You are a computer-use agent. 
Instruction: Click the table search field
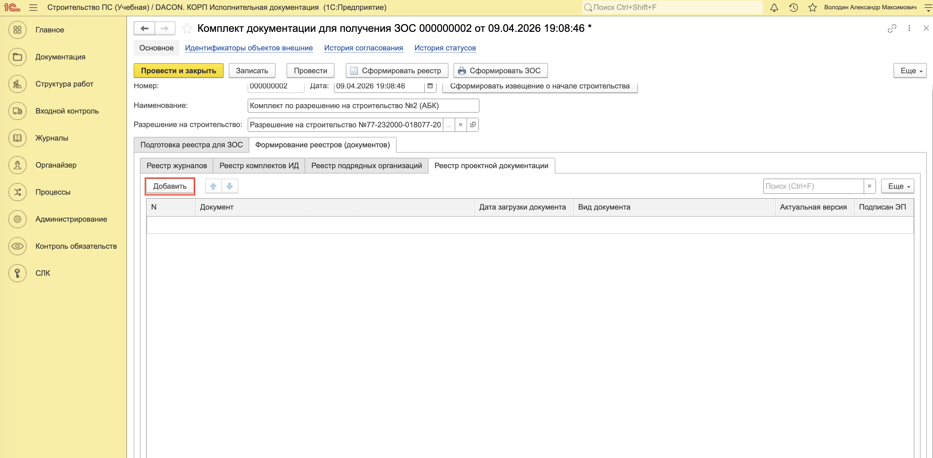[x=813, y=186]
